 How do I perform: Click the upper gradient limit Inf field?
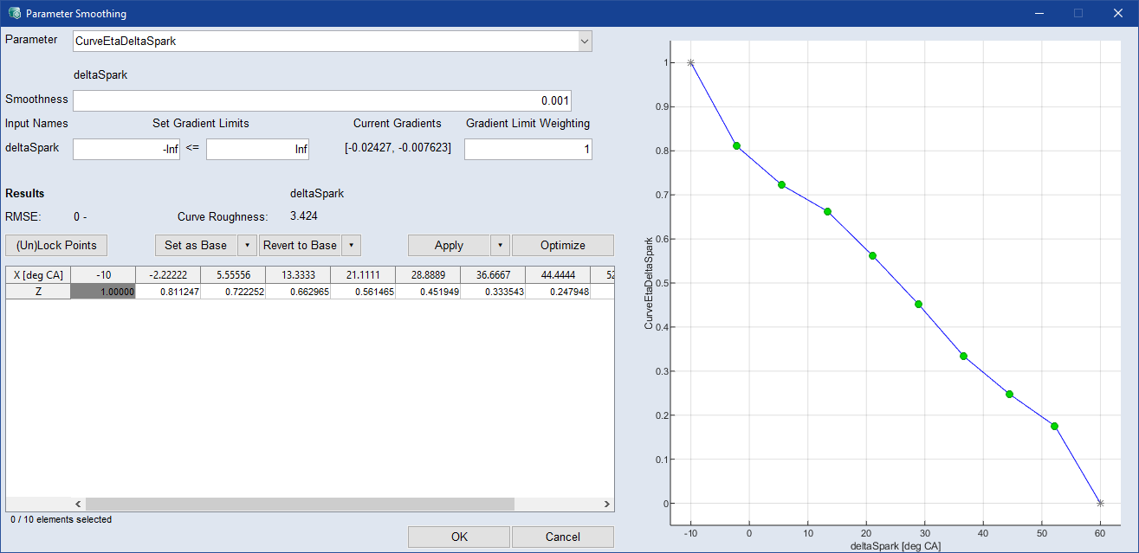pos(257,150)
